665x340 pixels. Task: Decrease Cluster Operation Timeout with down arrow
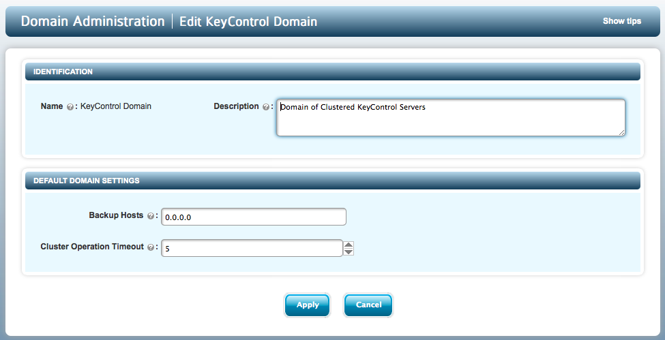coord(349,252)
